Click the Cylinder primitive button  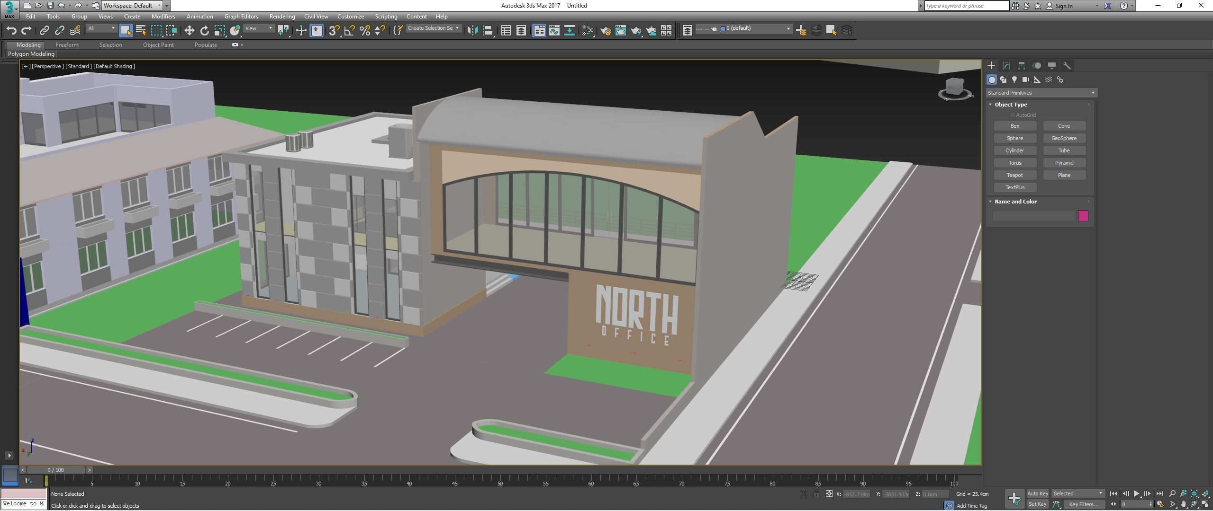click(1014, 150)
